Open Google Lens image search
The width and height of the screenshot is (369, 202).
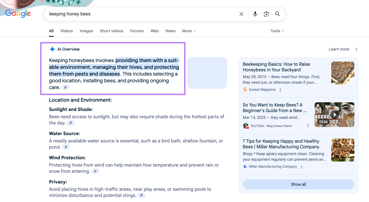(266, 14)
